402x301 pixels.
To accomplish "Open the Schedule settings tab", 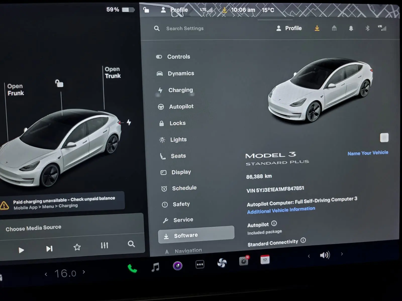I will [184, 188].
